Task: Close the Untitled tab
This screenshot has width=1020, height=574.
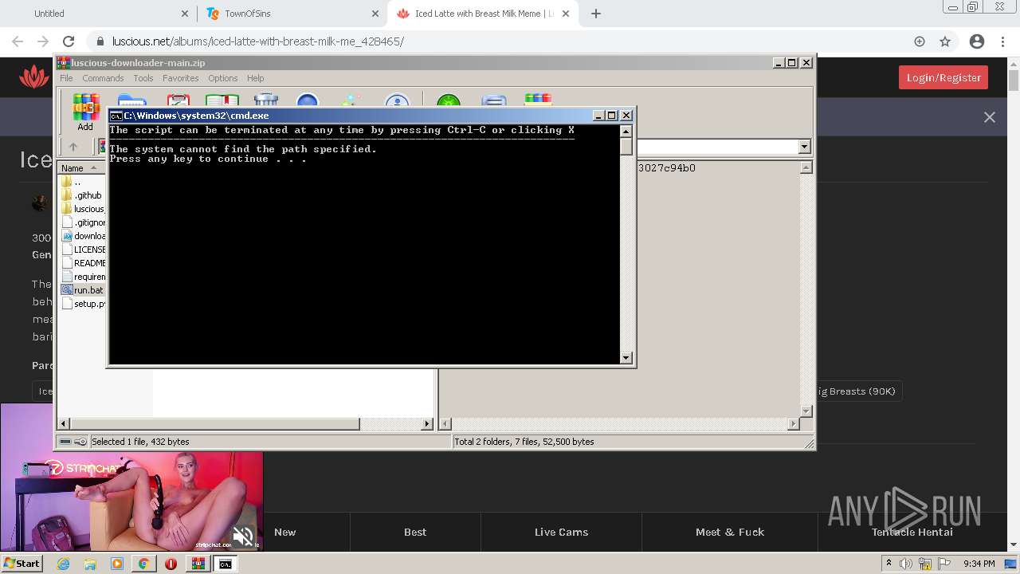Action: point(185,14)
